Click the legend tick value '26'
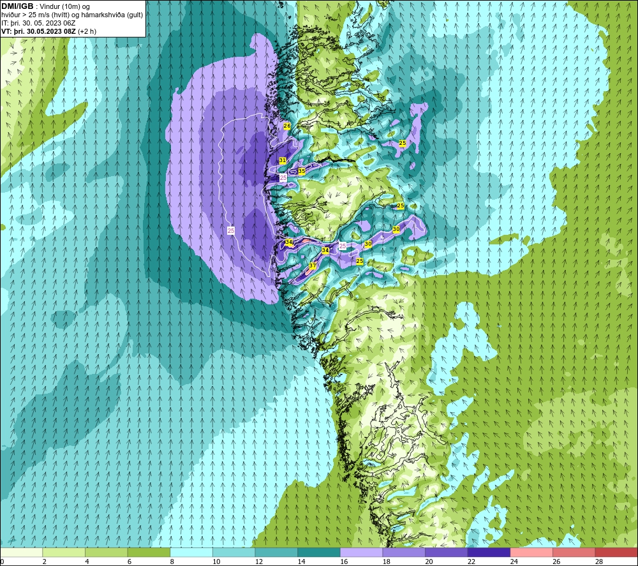 click(556, 562)
